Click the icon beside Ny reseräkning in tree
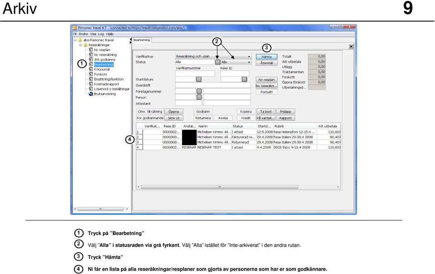 click(x=91, y=55)
